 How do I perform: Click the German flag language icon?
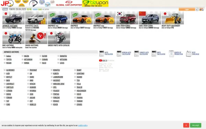201,10
